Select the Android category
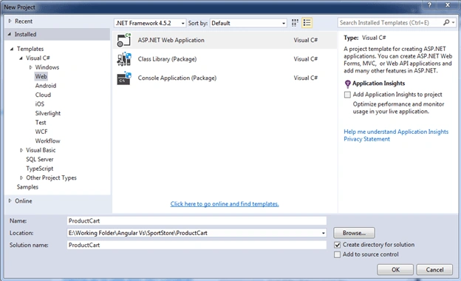 click(x=46, y=86)
